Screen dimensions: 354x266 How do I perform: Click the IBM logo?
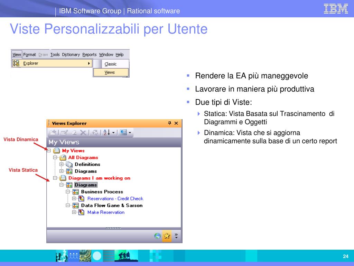pos(336,9)
